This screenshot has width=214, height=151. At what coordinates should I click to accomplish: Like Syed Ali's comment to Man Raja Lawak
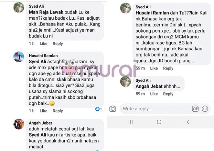[x=44, y=44]
